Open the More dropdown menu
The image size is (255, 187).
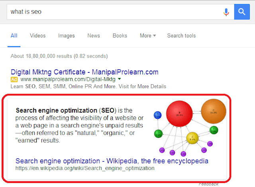pos(148,36)
